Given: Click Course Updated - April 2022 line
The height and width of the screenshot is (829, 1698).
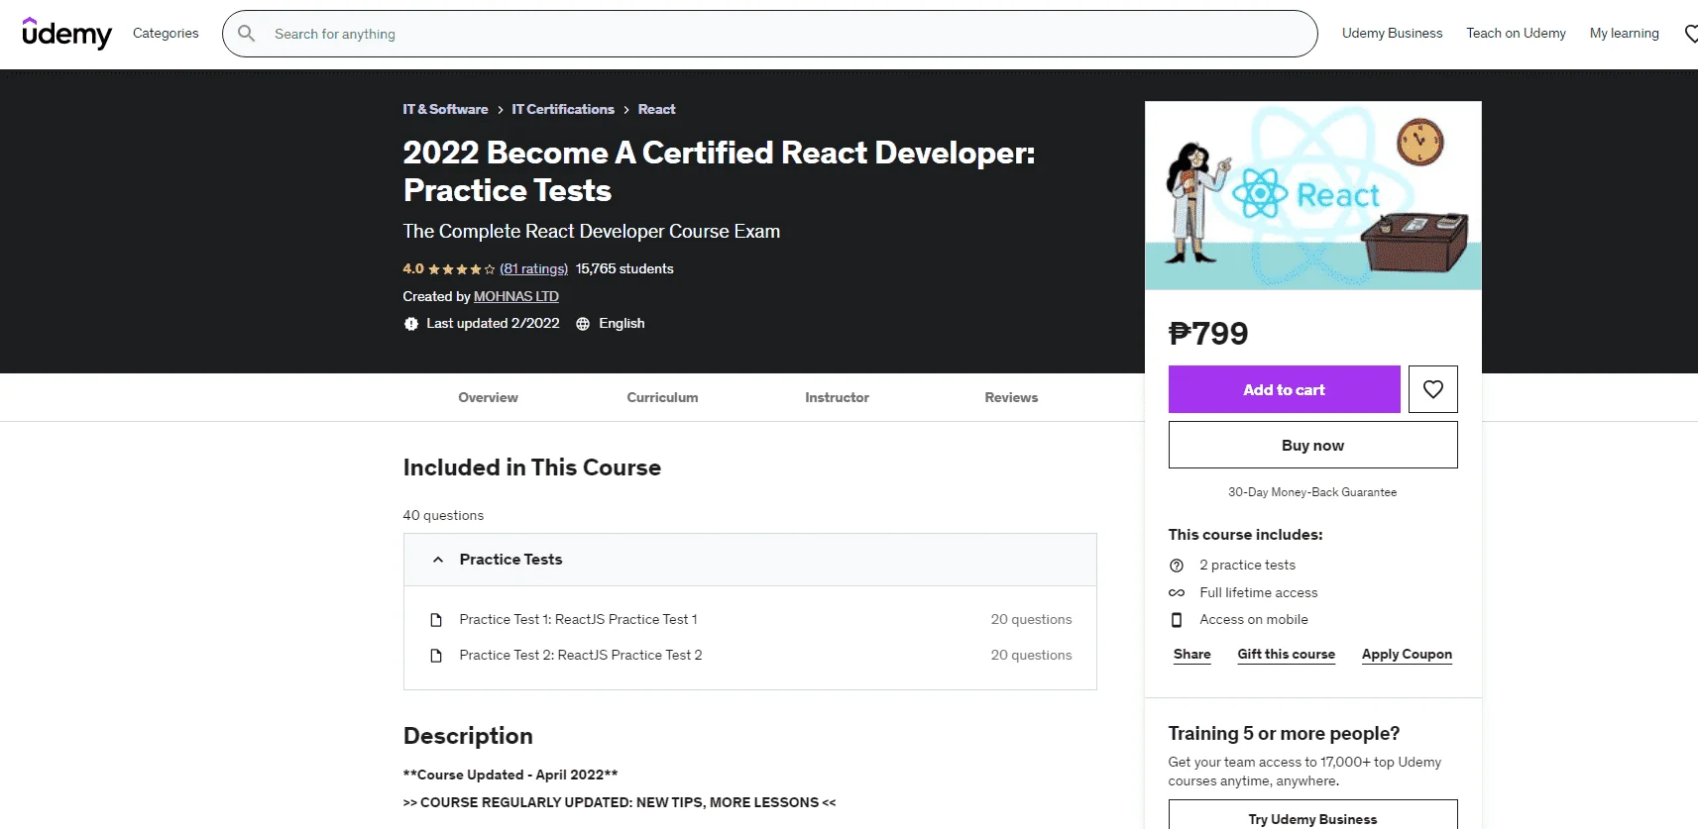Looking at the screenshot, I should 510,776.
